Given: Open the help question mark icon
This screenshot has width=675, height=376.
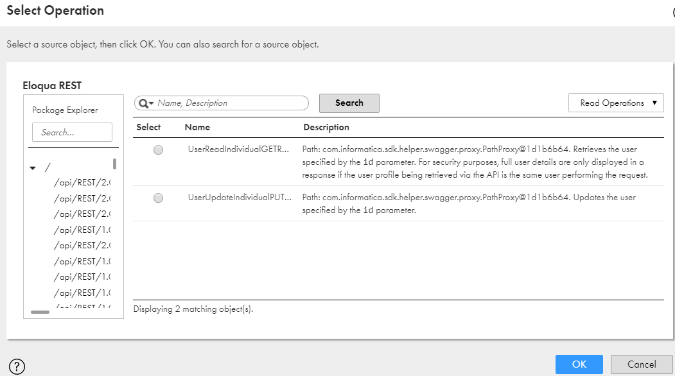Looking at the screenshot, I should [17, 366].
